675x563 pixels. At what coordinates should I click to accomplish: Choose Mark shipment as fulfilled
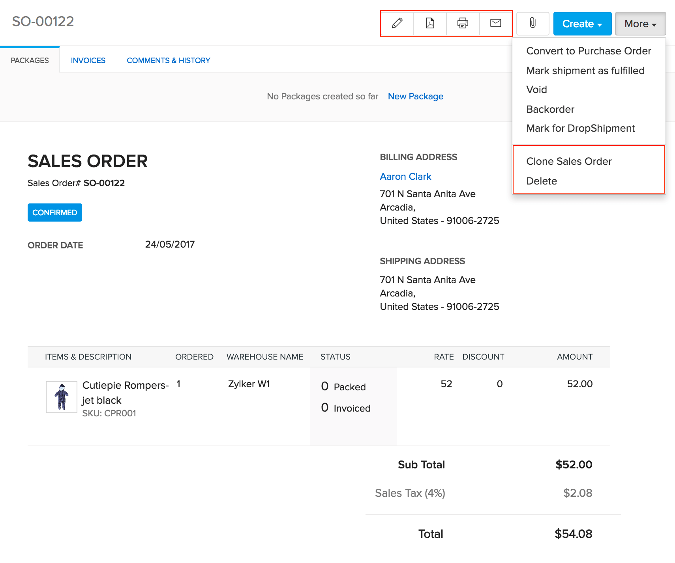point(585,71)
